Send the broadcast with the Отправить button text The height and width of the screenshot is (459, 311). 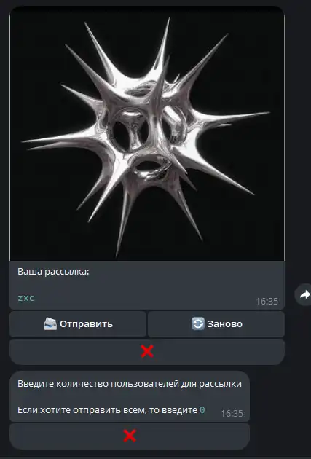point(86,324)
